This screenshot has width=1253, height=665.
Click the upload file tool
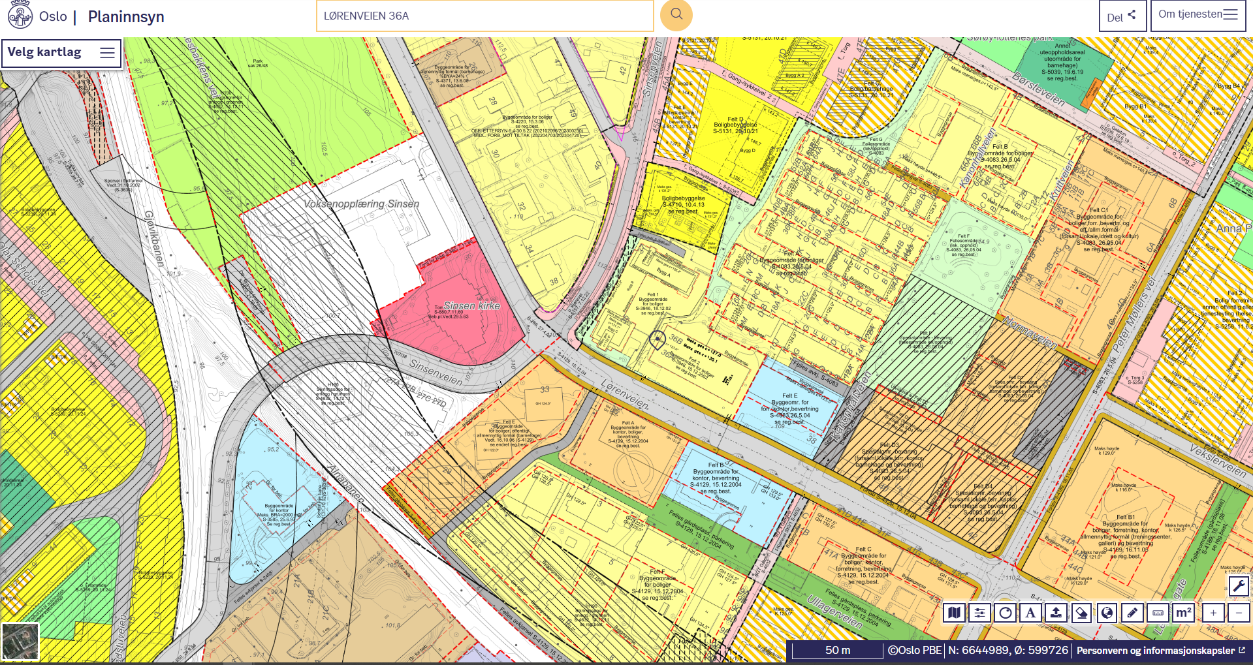pos(1056,613)
